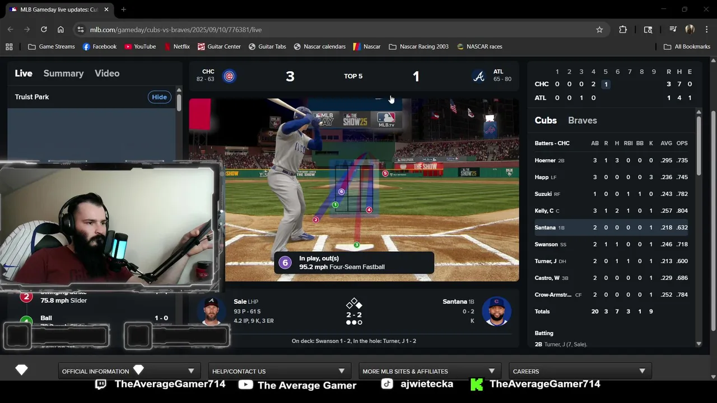This screenshot has width=717, height=403.
Task: Go back to the previous page in Chrome
Action: (x=11, y=30)
